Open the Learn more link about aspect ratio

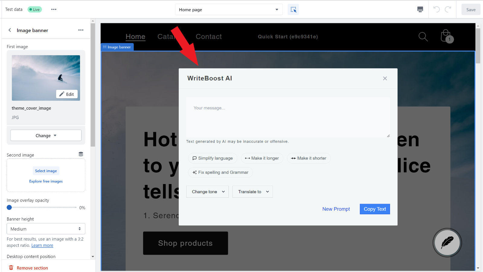coord(42,245)
